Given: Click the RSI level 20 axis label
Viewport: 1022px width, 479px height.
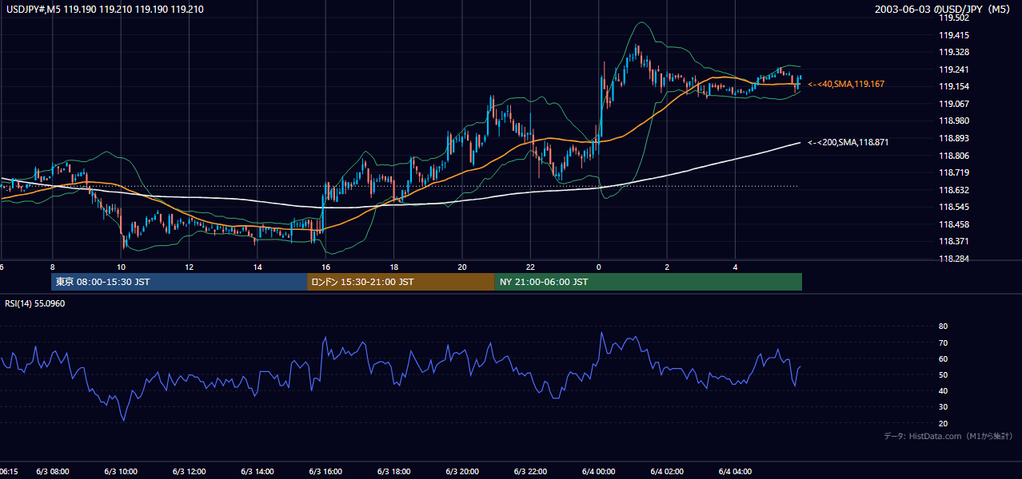Looking at the screenshot, I should coord(943,423).
